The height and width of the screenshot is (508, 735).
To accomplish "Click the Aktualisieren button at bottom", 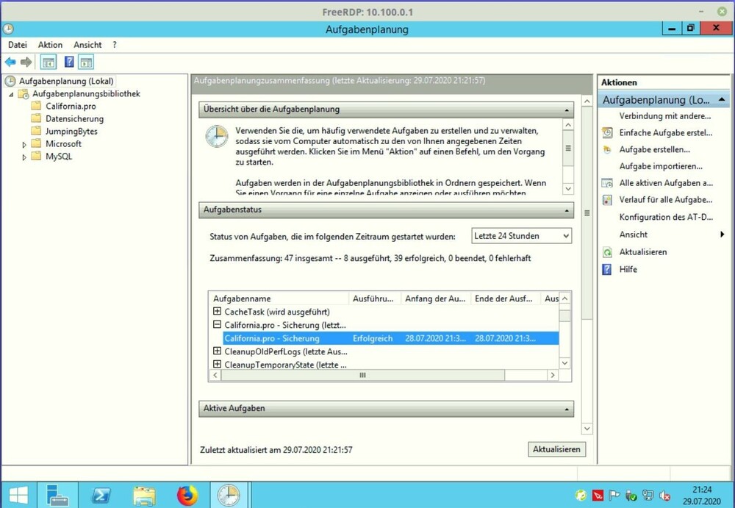I will point(556,449).
